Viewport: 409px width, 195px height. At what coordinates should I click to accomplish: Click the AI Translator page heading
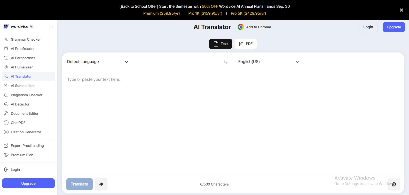(212, 27)
